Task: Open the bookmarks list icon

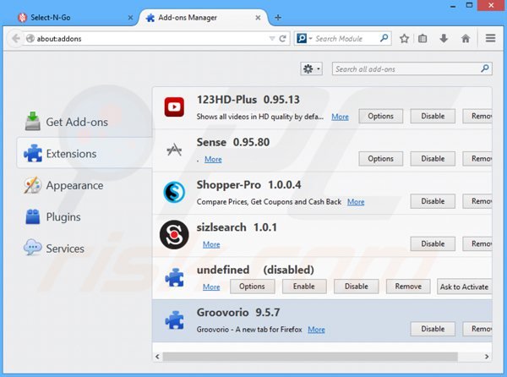Action: click(x=422, y=39)
